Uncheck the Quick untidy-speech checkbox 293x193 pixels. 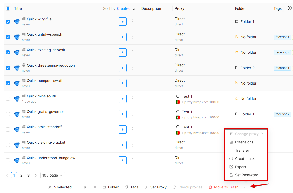(x=8, y=37)
